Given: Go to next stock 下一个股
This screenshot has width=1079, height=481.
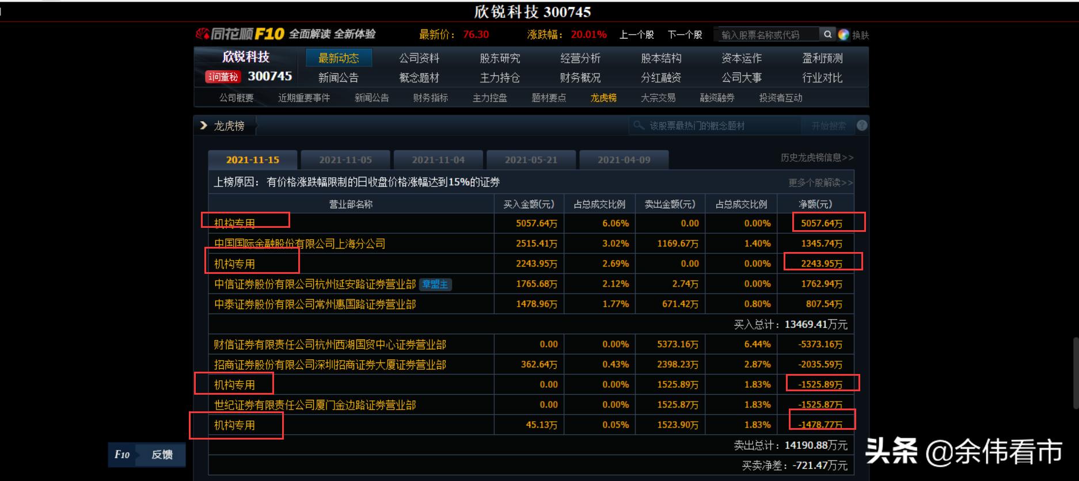Looking at the screenshot, I should pyautogui.click(x=685, y=35).
